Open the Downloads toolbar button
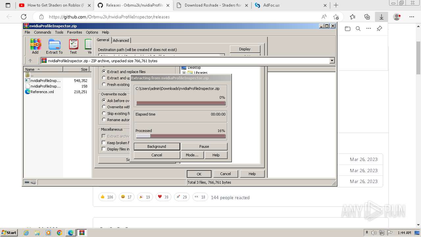 [x=382, y=17]
